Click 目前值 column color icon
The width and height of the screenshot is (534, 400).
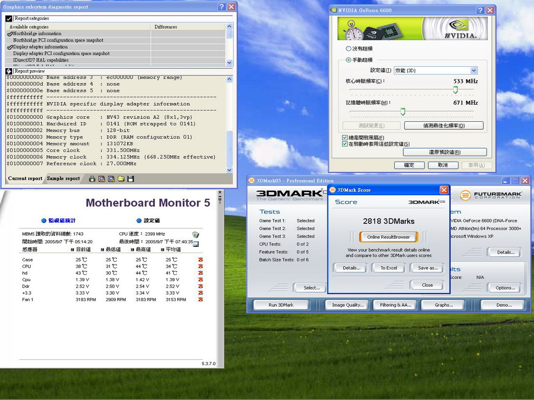(x=72, y=249)
